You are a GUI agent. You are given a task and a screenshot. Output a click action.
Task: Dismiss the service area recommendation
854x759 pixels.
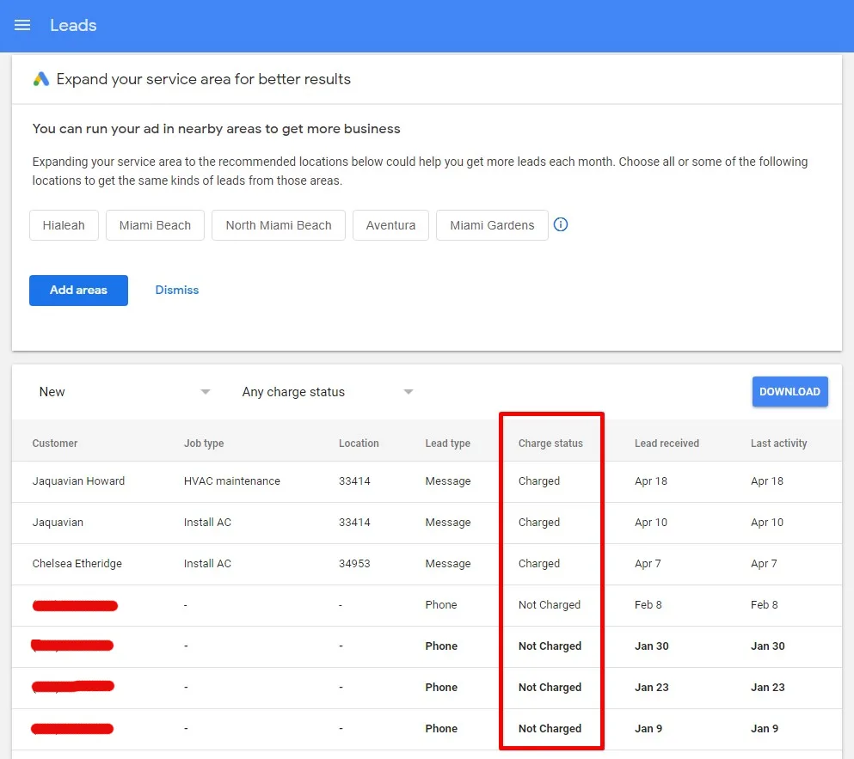(x=176, y=290)
